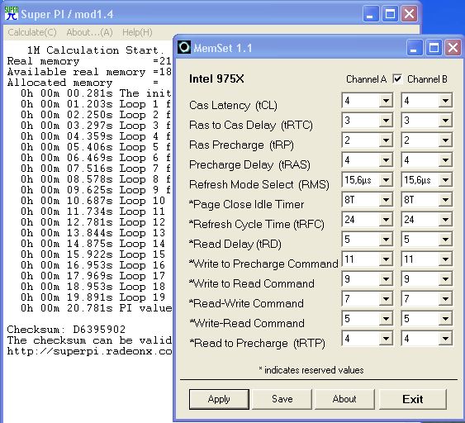Click the 'Checksum: D6395902' line

coord(66,330)
